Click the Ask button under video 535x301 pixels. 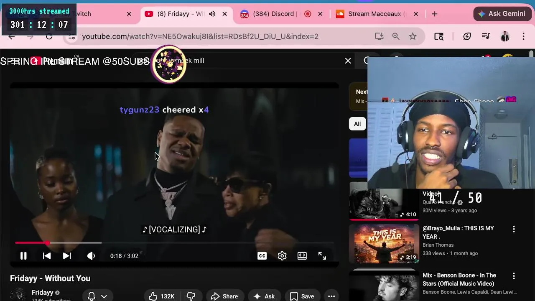tap(264, 296)
